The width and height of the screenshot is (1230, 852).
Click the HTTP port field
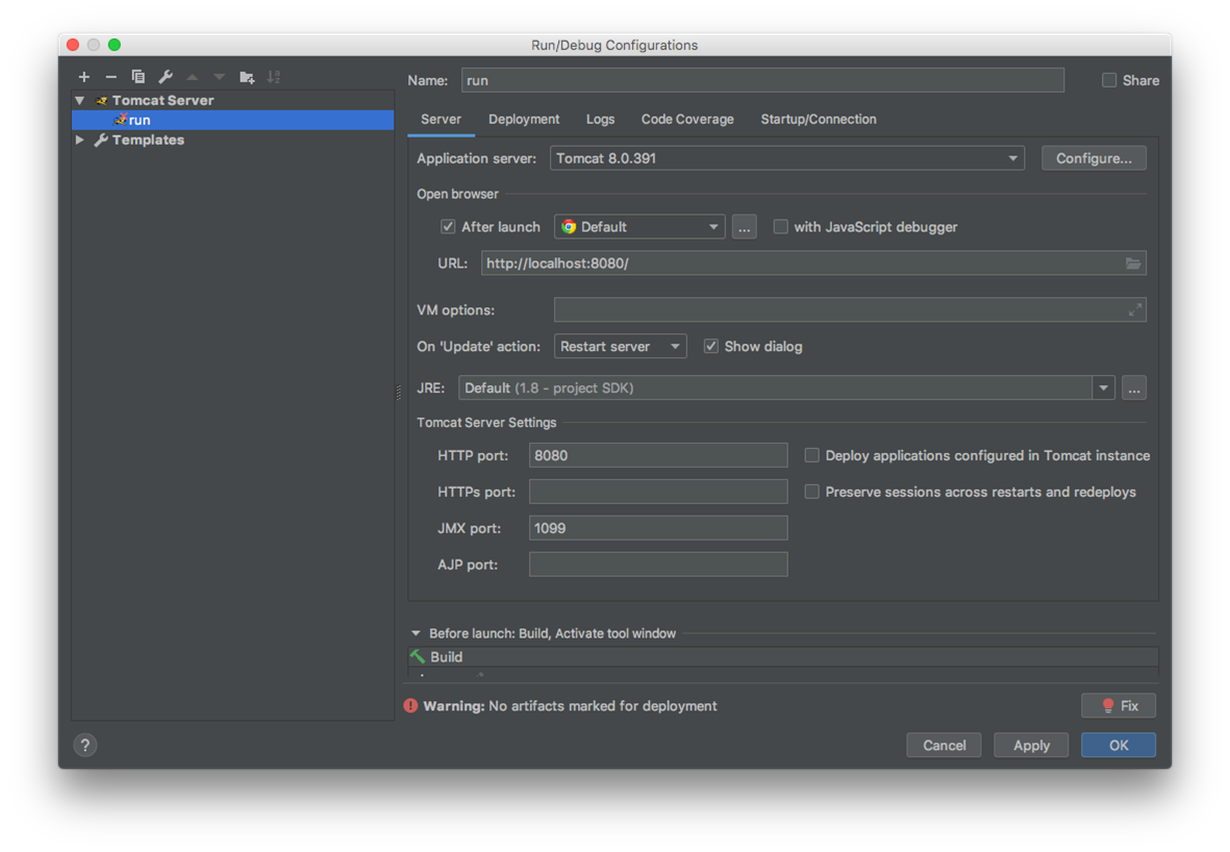tap(658, 455)
